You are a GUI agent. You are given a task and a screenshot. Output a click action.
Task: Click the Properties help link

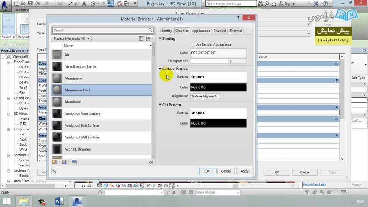[314, 185]
